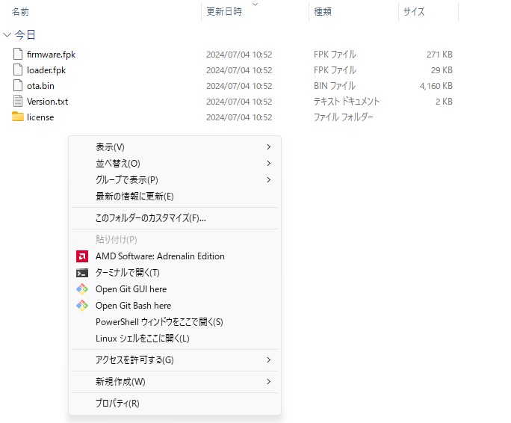Select Open Git Bash here
This screenshot has height=423, width=511.
(x=175, y=306)
